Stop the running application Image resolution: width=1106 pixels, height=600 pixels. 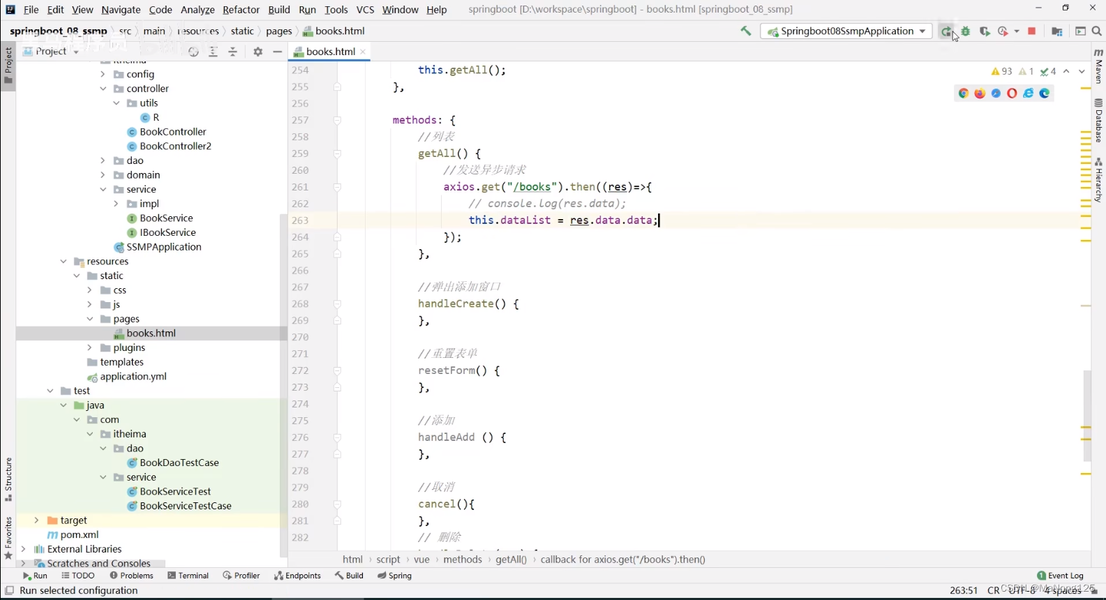(x=1032, y=31)
